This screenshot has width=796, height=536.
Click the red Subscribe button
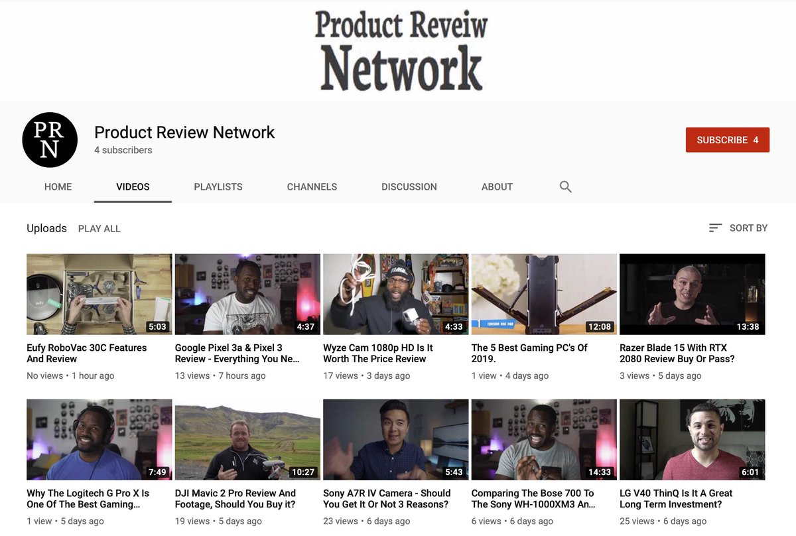pos(728,140)
